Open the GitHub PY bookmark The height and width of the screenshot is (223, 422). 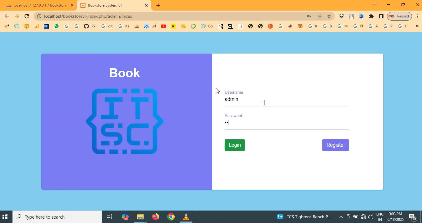tap(89, 26)
